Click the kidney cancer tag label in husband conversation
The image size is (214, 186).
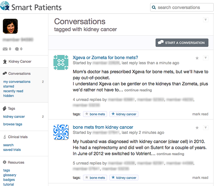tap(126, 178)
